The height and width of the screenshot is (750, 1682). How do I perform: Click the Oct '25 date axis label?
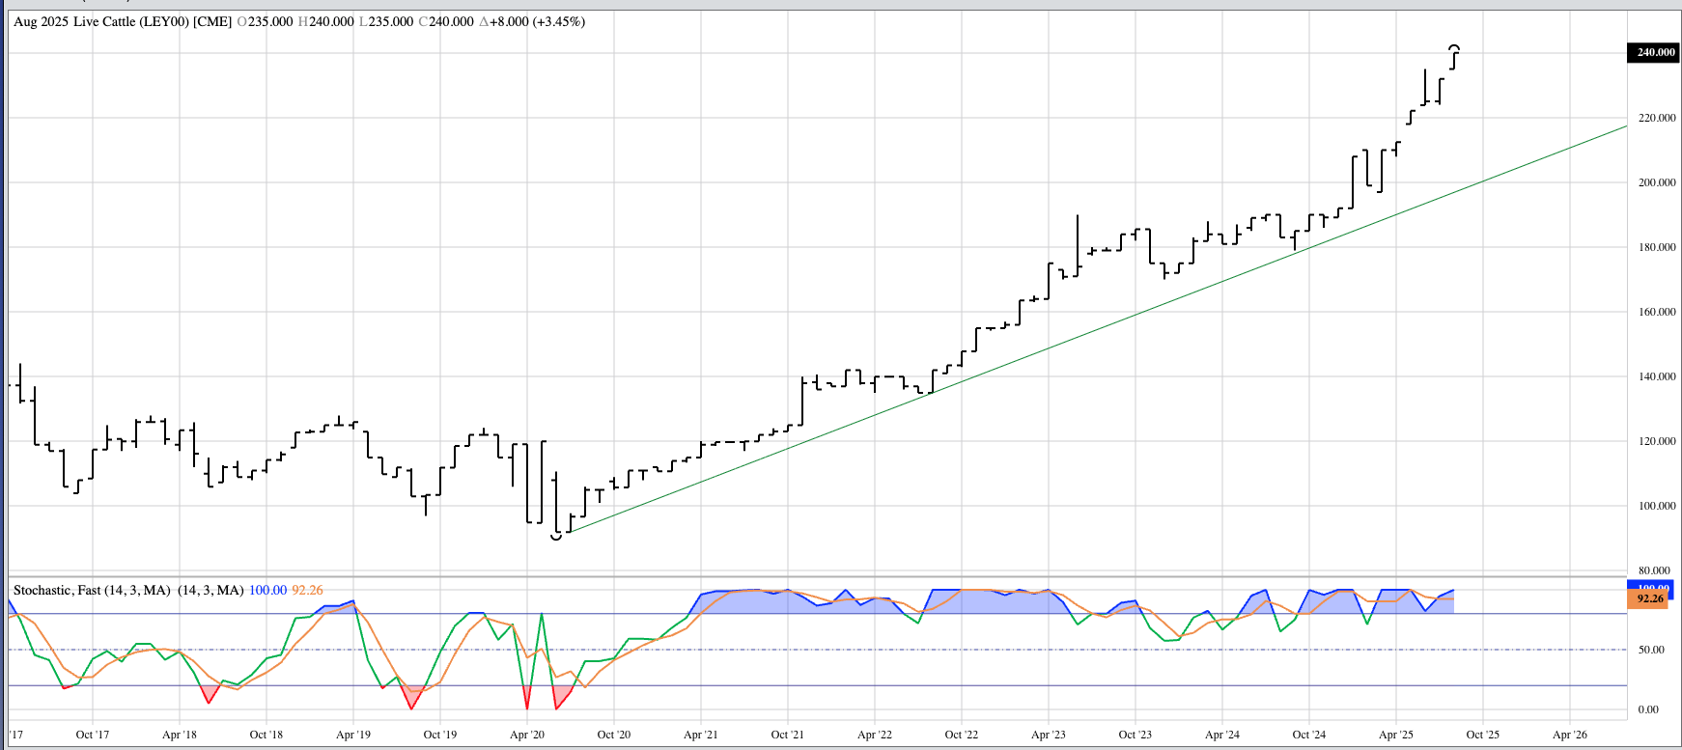(x=1482, y=735)
